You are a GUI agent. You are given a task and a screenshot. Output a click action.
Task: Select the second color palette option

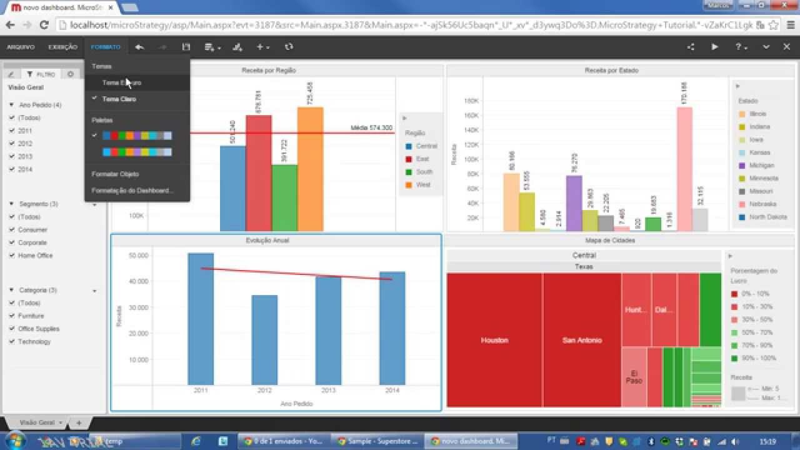pos(137,152)
